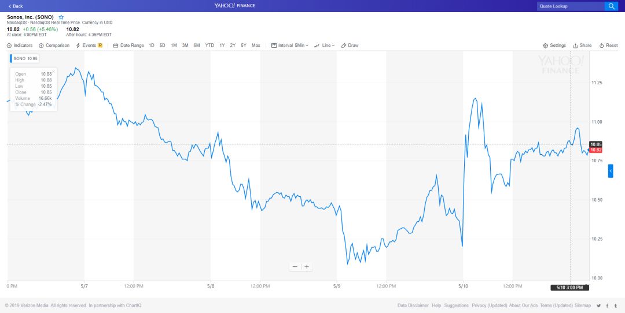
Task: Expand the Interval 5Min dropdown
Action: pos(290,46)
